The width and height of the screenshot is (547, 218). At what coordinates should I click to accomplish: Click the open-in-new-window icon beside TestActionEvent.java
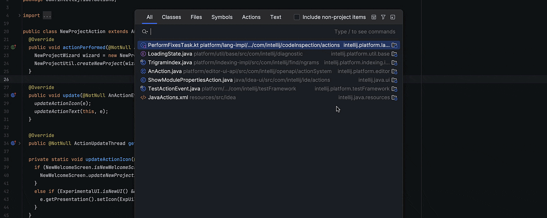394,89
